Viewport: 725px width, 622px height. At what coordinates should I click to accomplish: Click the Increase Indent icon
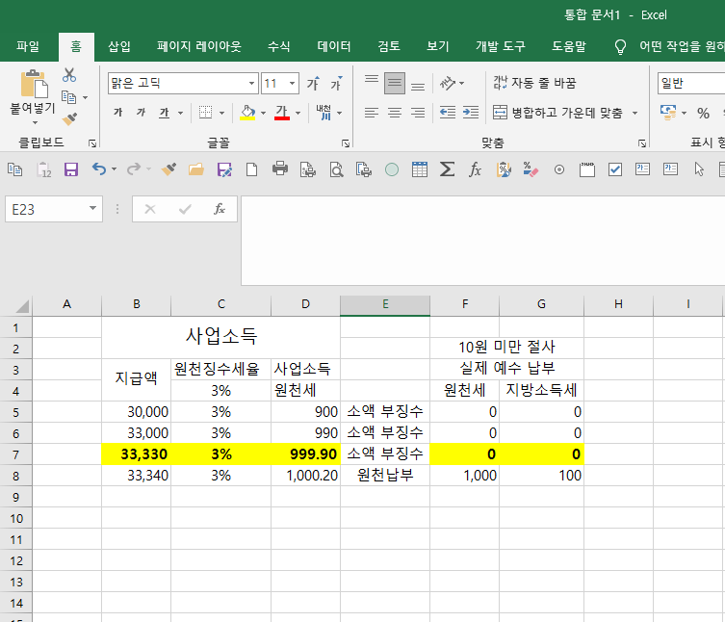coord(470,113)
